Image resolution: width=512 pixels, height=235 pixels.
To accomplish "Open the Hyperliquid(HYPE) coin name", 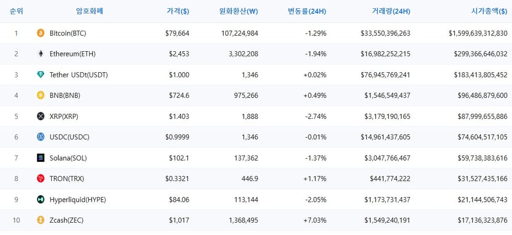I will coord(78,200).
